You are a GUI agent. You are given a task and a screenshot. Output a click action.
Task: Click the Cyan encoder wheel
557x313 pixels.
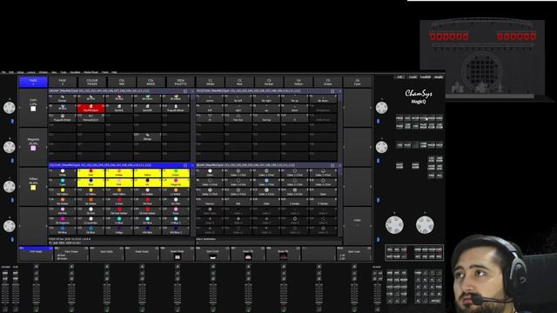coord(10,108)
